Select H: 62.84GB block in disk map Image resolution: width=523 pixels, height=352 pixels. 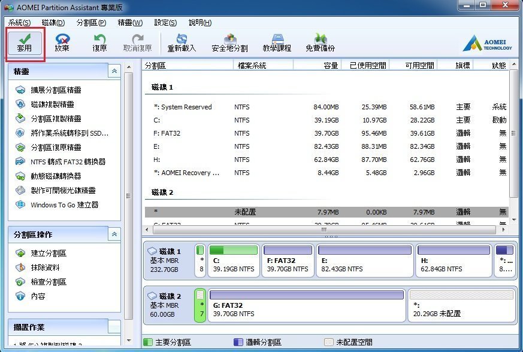click(454, 261)
